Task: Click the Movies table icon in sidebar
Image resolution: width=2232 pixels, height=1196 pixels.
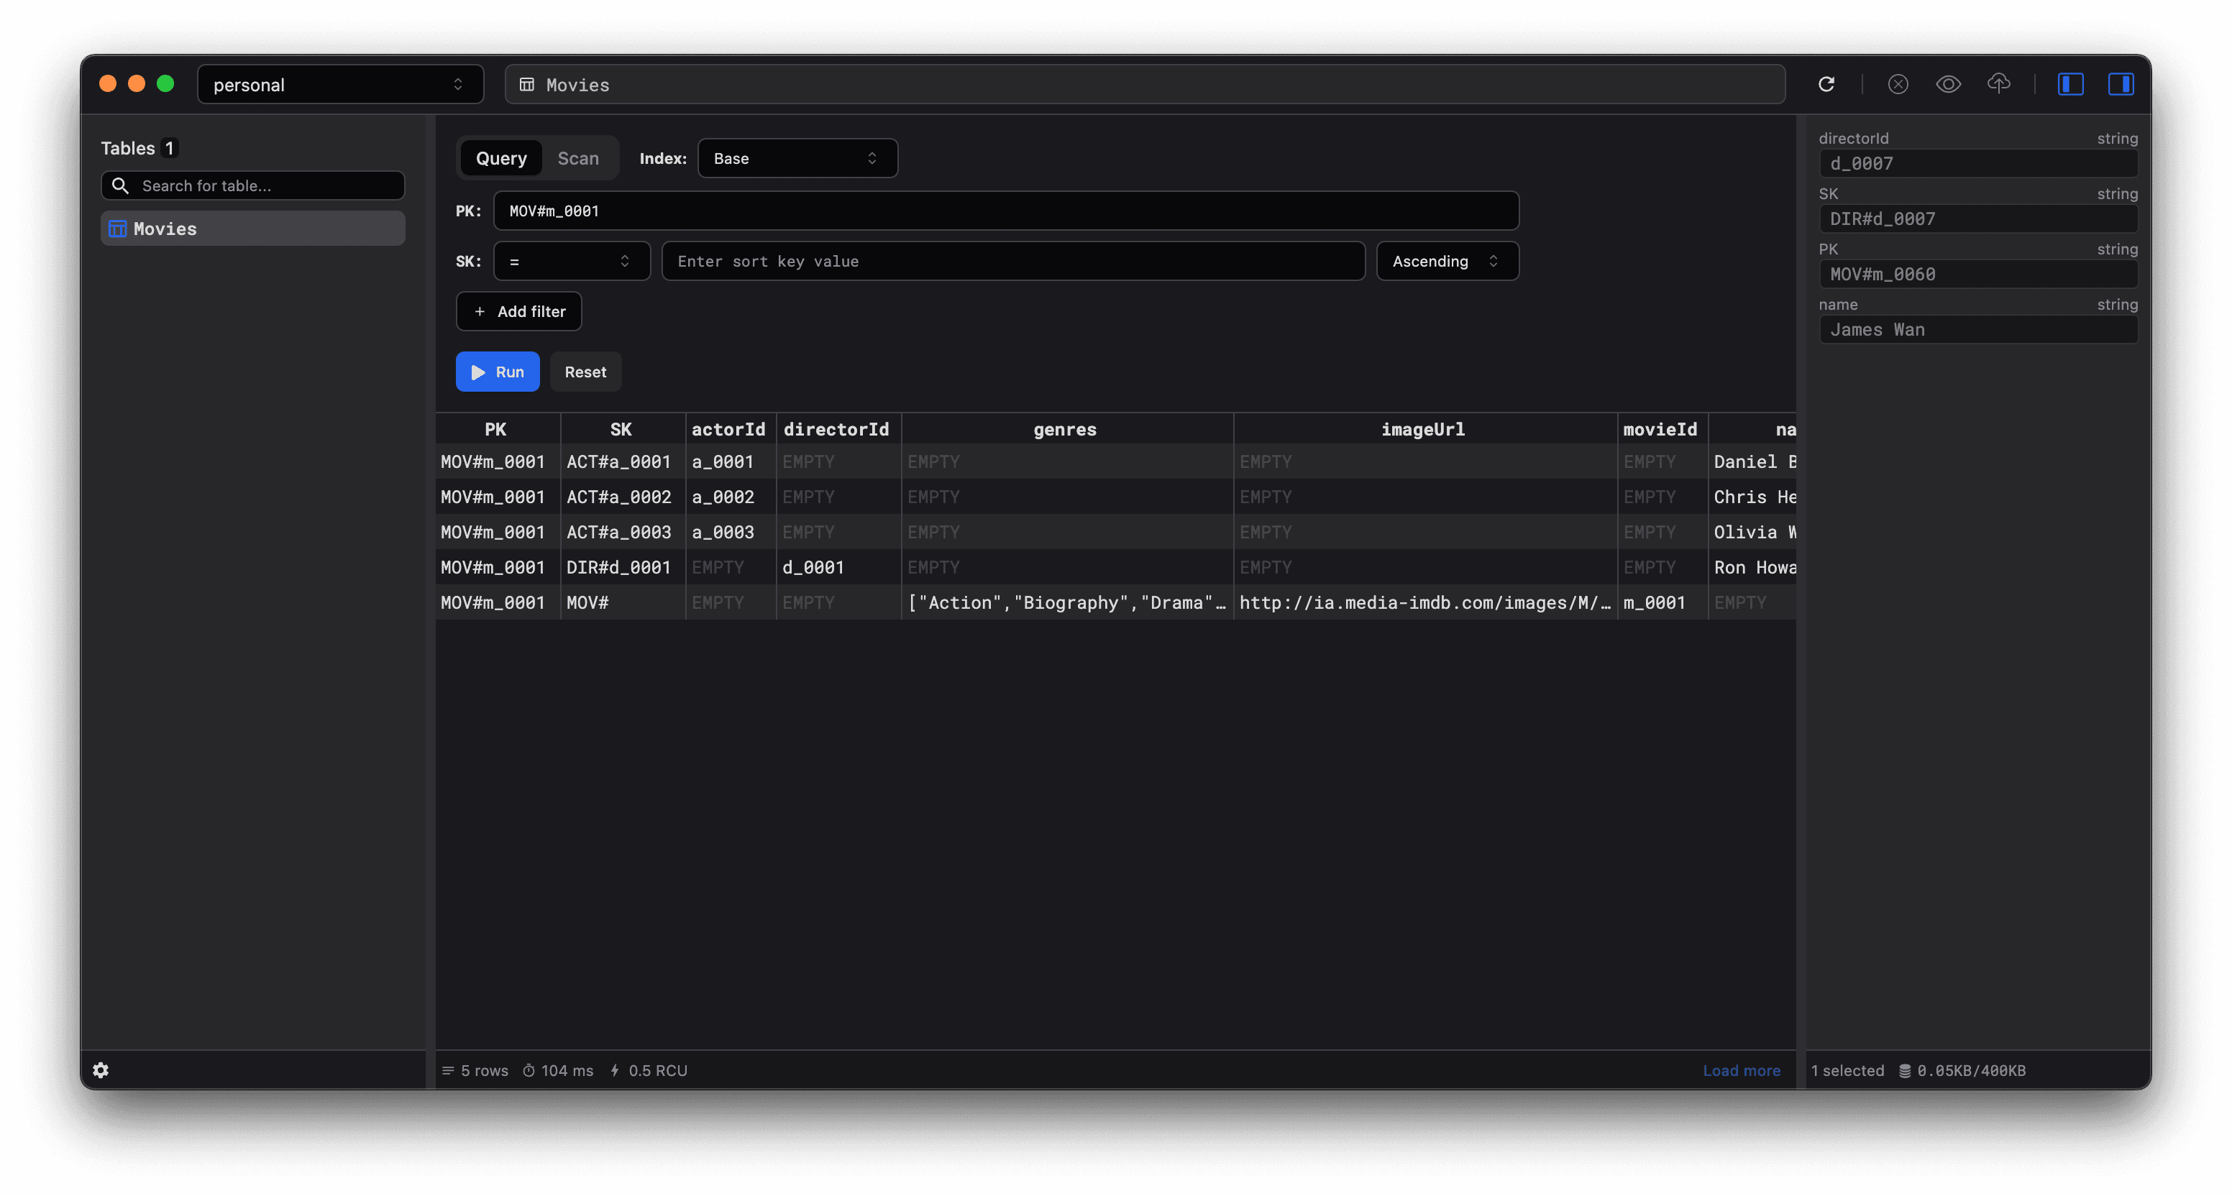Action: coord(117,229)
